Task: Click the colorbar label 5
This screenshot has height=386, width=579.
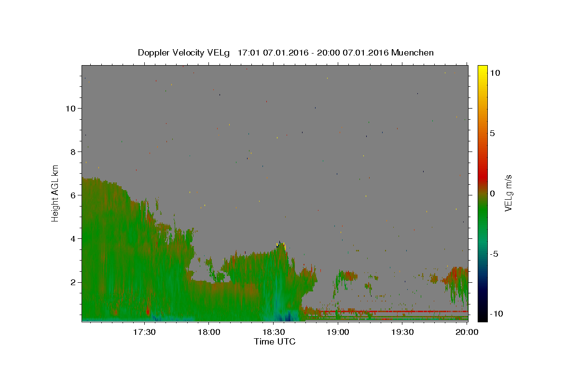Action: [492, 133]
